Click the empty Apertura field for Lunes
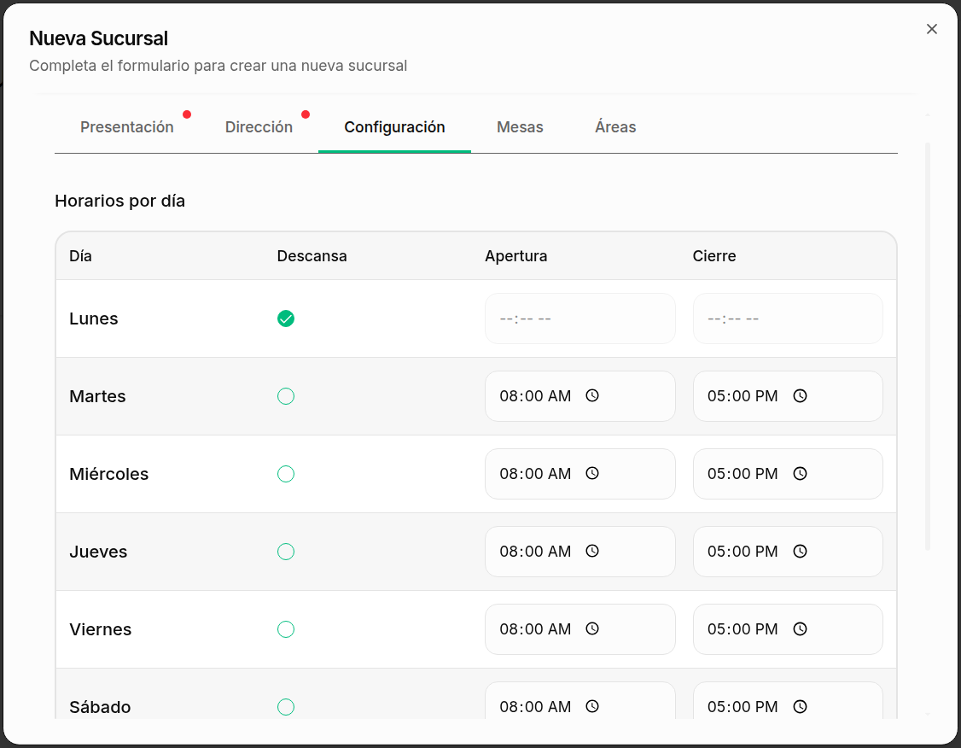Screen dimensions: 961x748 click(580, 318)
